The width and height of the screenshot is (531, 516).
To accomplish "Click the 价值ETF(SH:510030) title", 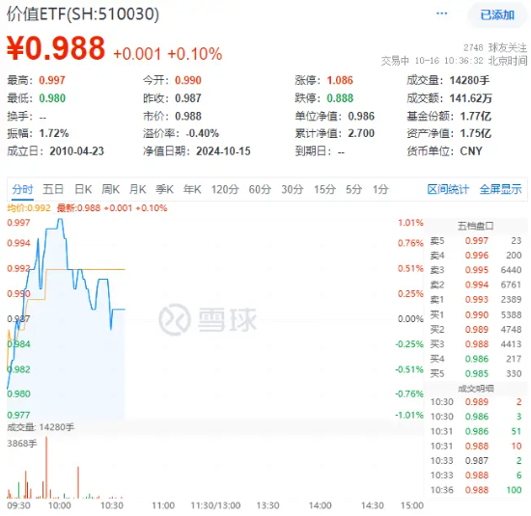I will click(x=83, y=14).
